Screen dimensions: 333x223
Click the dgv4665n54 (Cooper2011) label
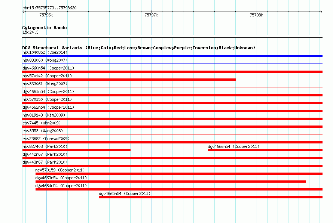(125, 193)
